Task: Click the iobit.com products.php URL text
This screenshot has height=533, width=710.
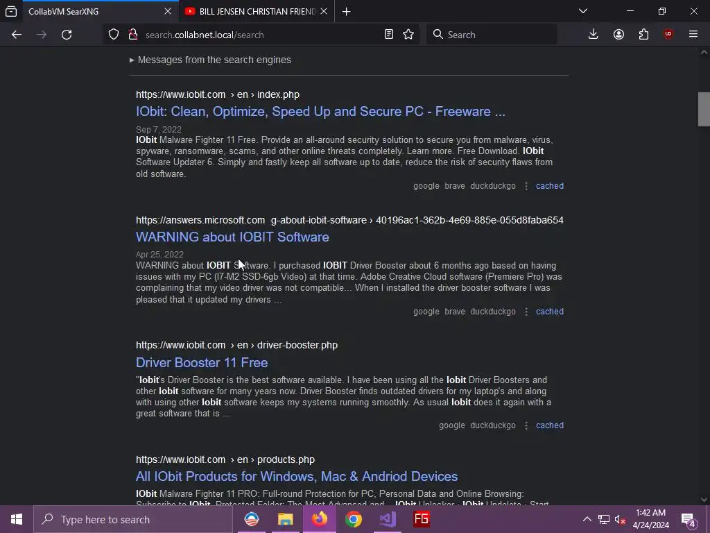Action: pyautogui.click(x=225, y=459)
